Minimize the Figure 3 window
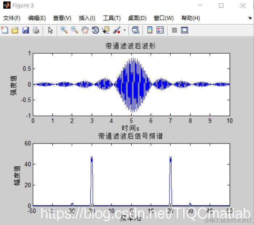 [x=200, y=5]
